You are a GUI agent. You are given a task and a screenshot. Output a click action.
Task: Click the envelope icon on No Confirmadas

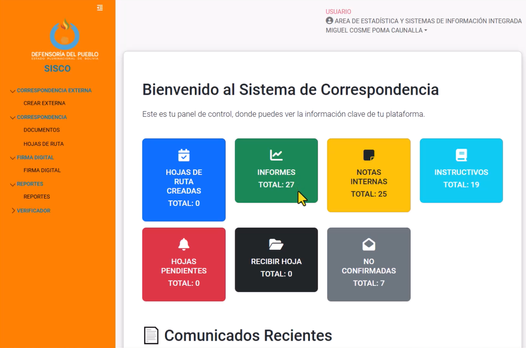pos(368,245)
